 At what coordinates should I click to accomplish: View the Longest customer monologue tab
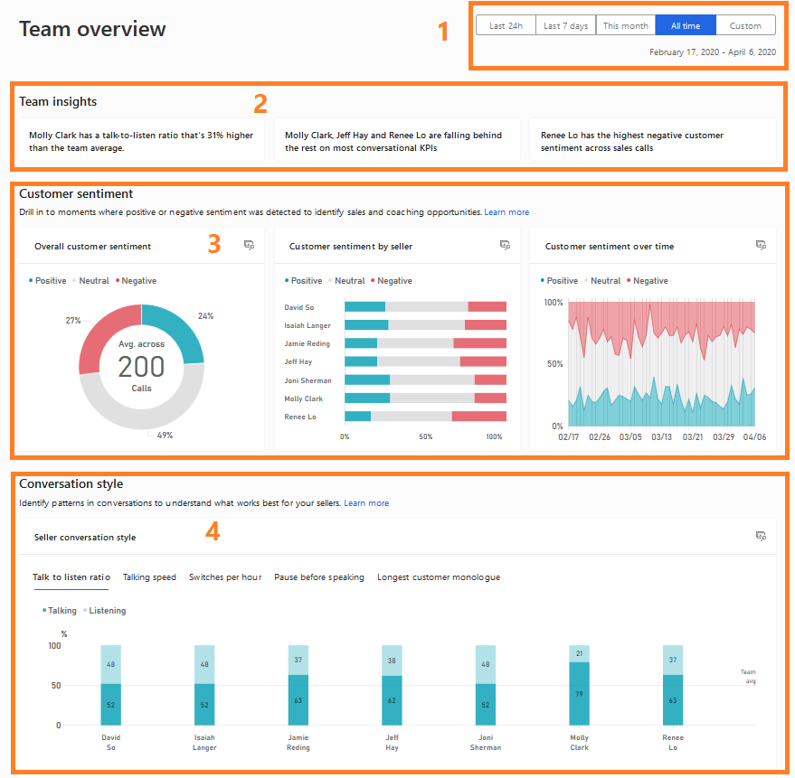click(x=439, y=576)
